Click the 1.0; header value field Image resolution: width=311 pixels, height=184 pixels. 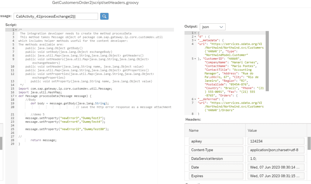pos(276,159)
